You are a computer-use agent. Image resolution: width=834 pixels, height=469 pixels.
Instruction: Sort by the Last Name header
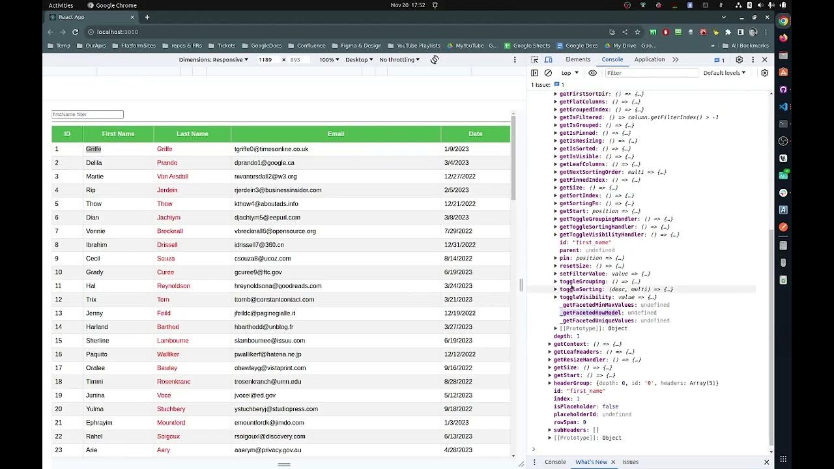(192, 134)
